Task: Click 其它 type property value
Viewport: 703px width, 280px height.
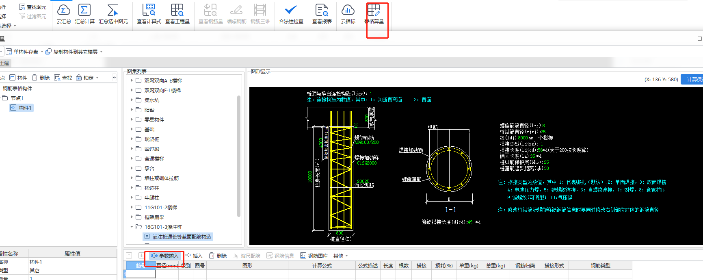Action: tap(72, 270)
